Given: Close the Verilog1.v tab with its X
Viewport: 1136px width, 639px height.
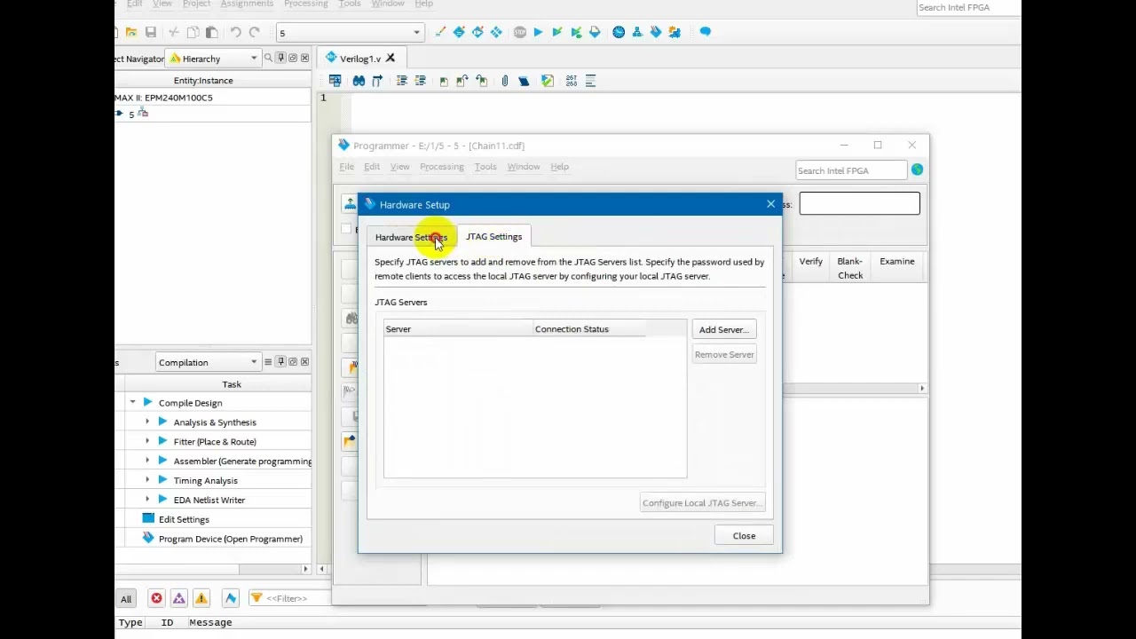Looking at the screenshot, I should pyautogui.click(x=390, y=59).
